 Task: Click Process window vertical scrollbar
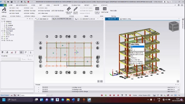[179, 89]
